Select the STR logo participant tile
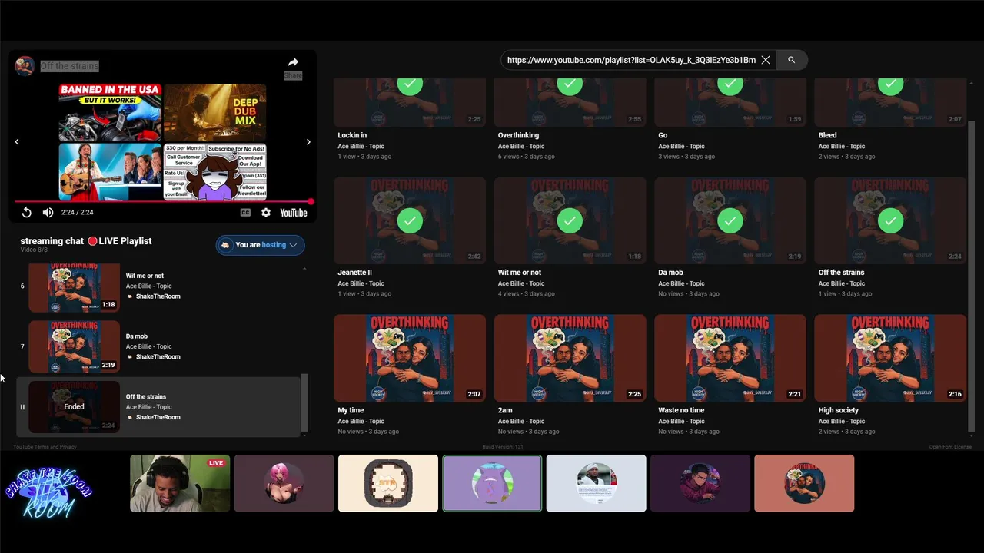This screenshot has width=984, height=553. click(388, 483)
